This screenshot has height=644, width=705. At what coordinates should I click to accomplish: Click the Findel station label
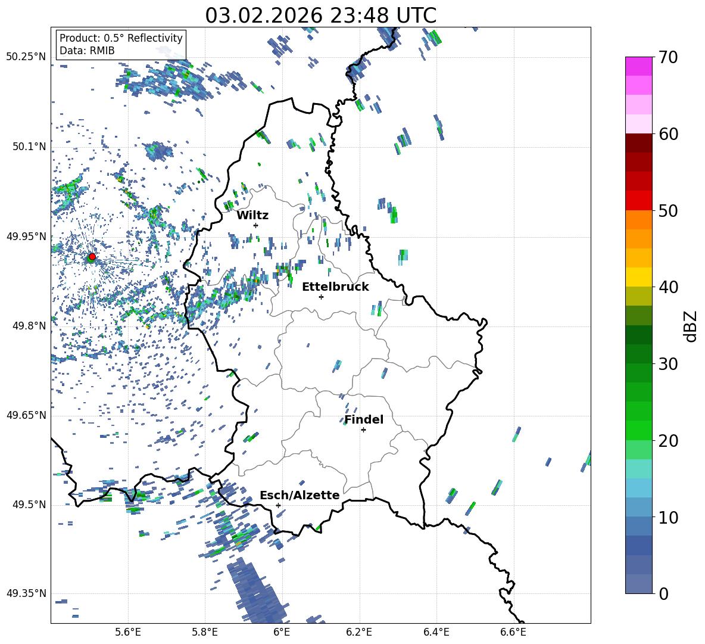(364, 419)
